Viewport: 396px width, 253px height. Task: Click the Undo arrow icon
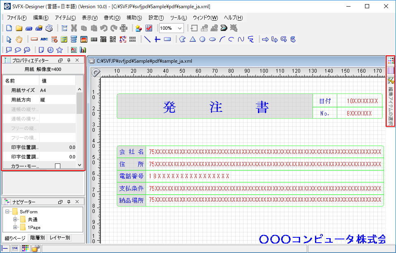point(103,28)
